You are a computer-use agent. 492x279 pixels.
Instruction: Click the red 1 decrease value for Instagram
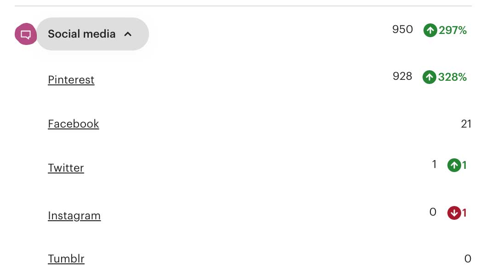pyautogui.click(x=464, y=213)
